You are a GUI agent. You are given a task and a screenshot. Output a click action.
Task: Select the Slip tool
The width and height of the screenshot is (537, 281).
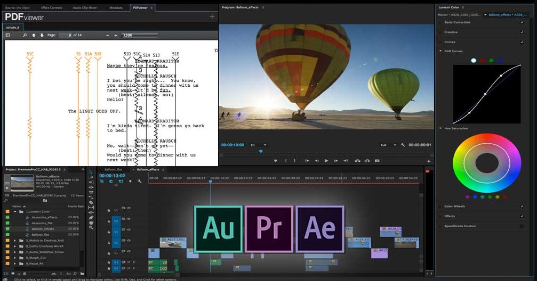point(91,207)
